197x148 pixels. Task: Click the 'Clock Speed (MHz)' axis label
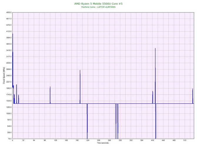tap(4, 75)
